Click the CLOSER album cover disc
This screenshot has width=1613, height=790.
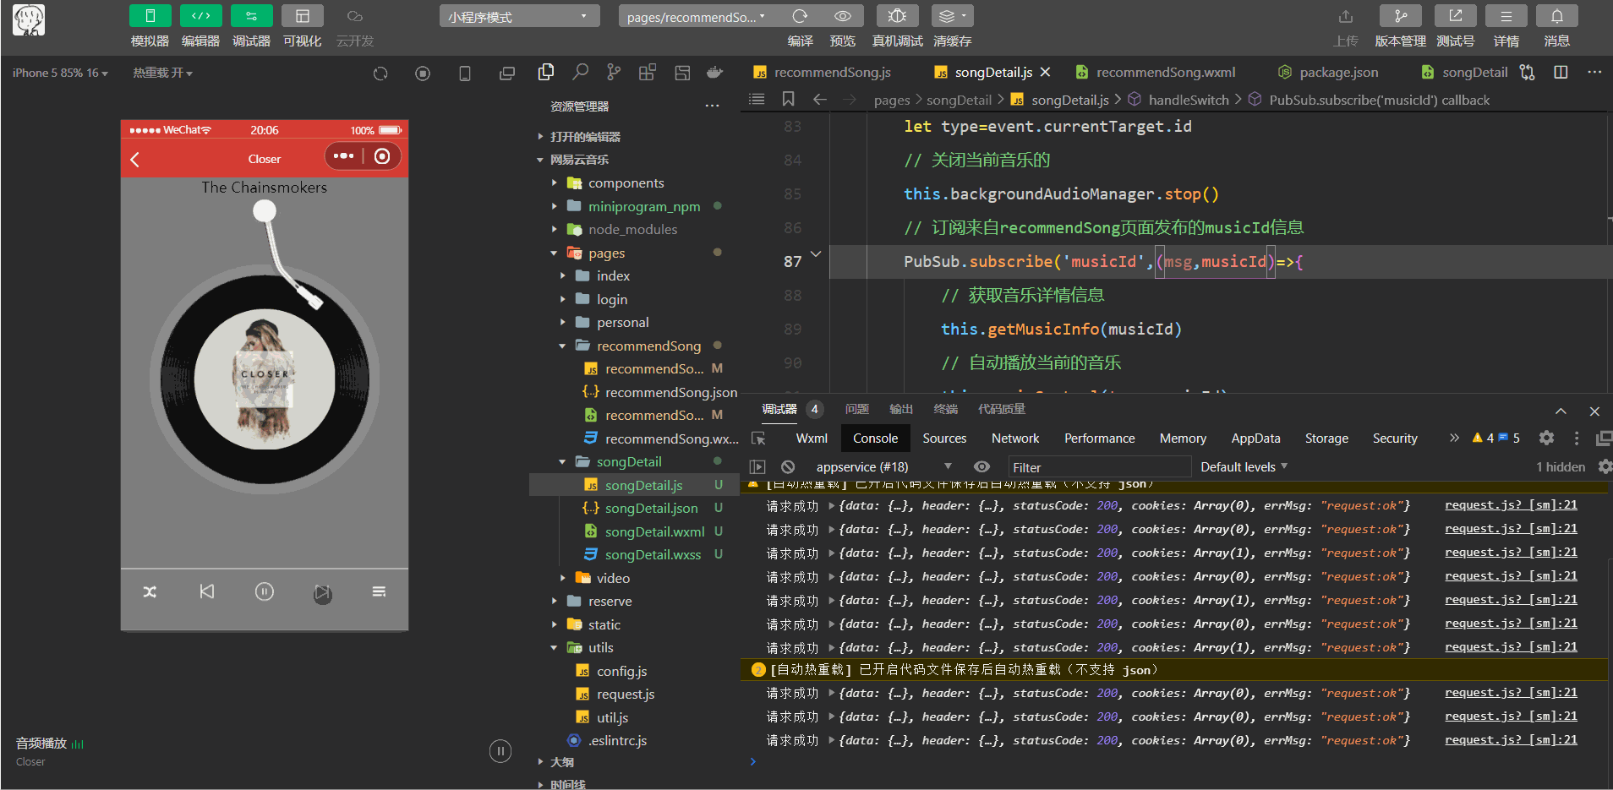tap(265, 379)
